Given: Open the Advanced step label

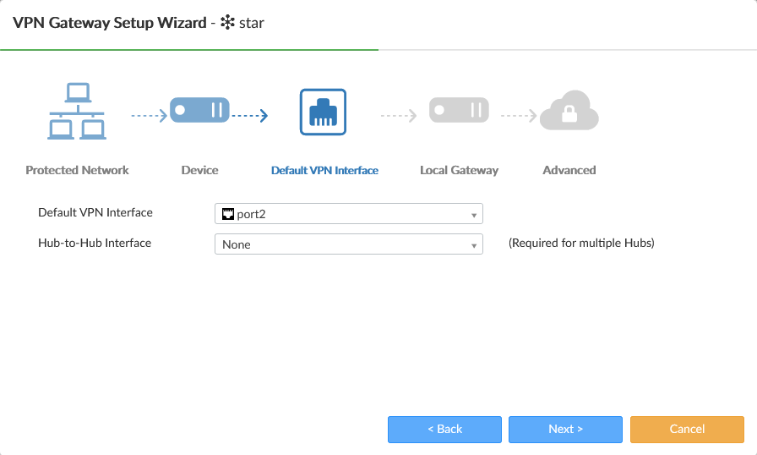Looking at the screenshot, I should (569, 170).
